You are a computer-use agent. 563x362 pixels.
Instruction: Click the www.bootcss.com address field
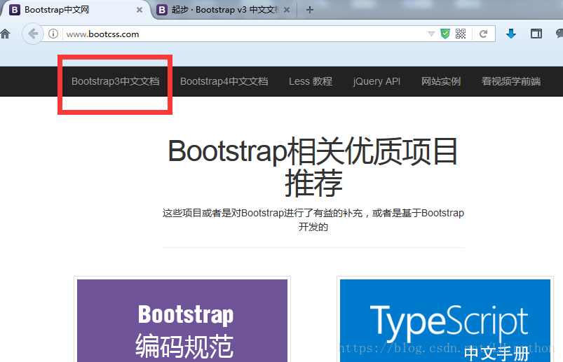(244, 34)
